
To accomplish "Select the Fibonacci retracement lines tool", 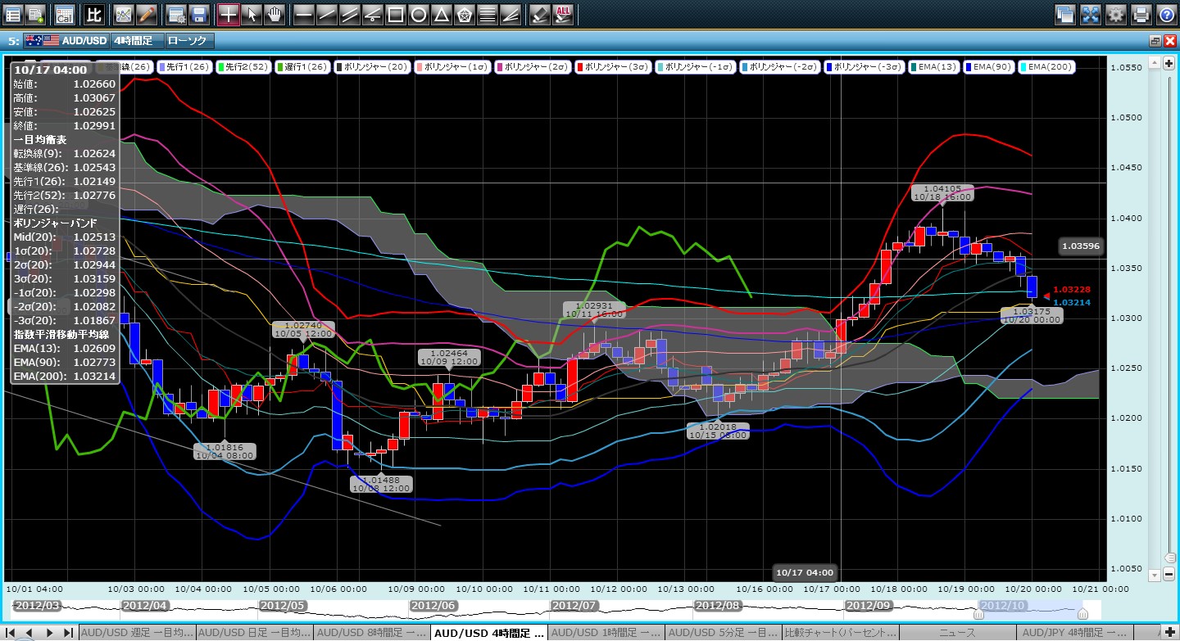I will tap(487, 14).
